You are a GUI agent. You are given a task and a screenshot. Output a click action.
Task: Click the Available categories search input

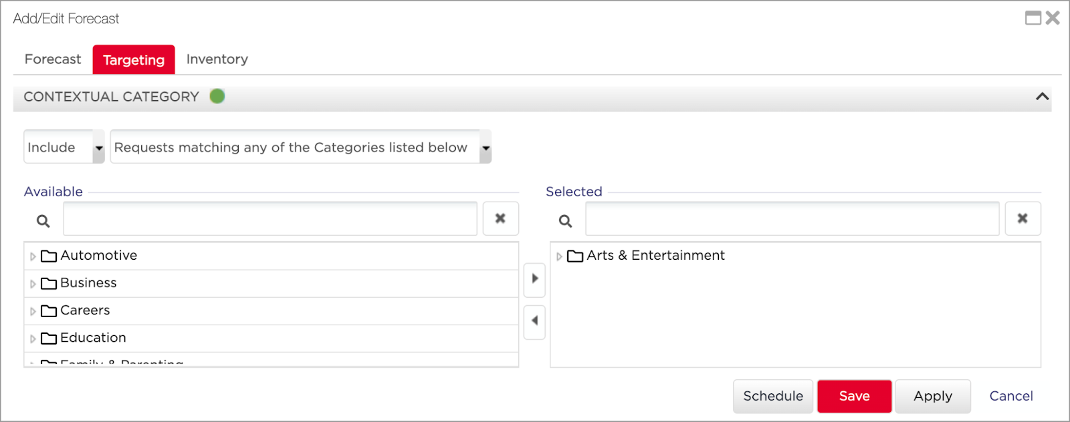pyautogui.click(x=270, y=219)
